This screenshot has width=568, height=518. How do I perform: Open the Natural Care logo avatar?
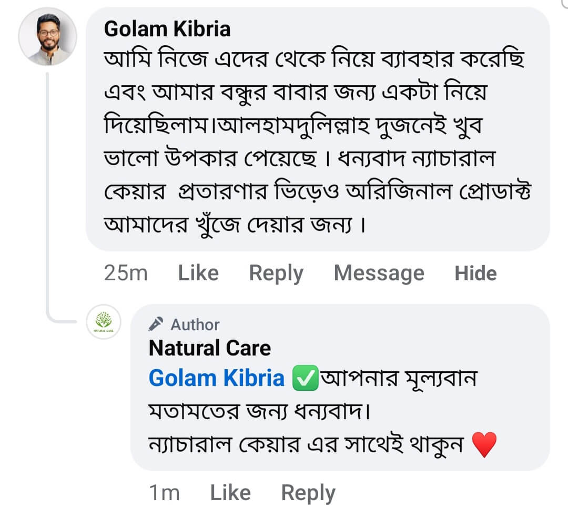point(104,321)
